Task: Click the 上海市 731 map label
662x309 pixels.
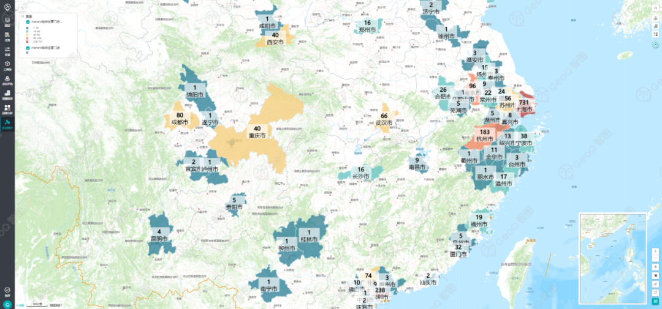Action: click(x=524, y=106)
